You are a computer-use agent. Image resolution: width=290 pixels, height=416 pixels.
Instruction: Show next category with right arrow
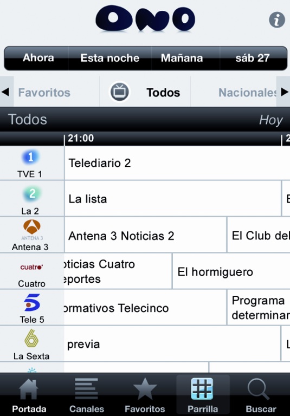(283, 92)
